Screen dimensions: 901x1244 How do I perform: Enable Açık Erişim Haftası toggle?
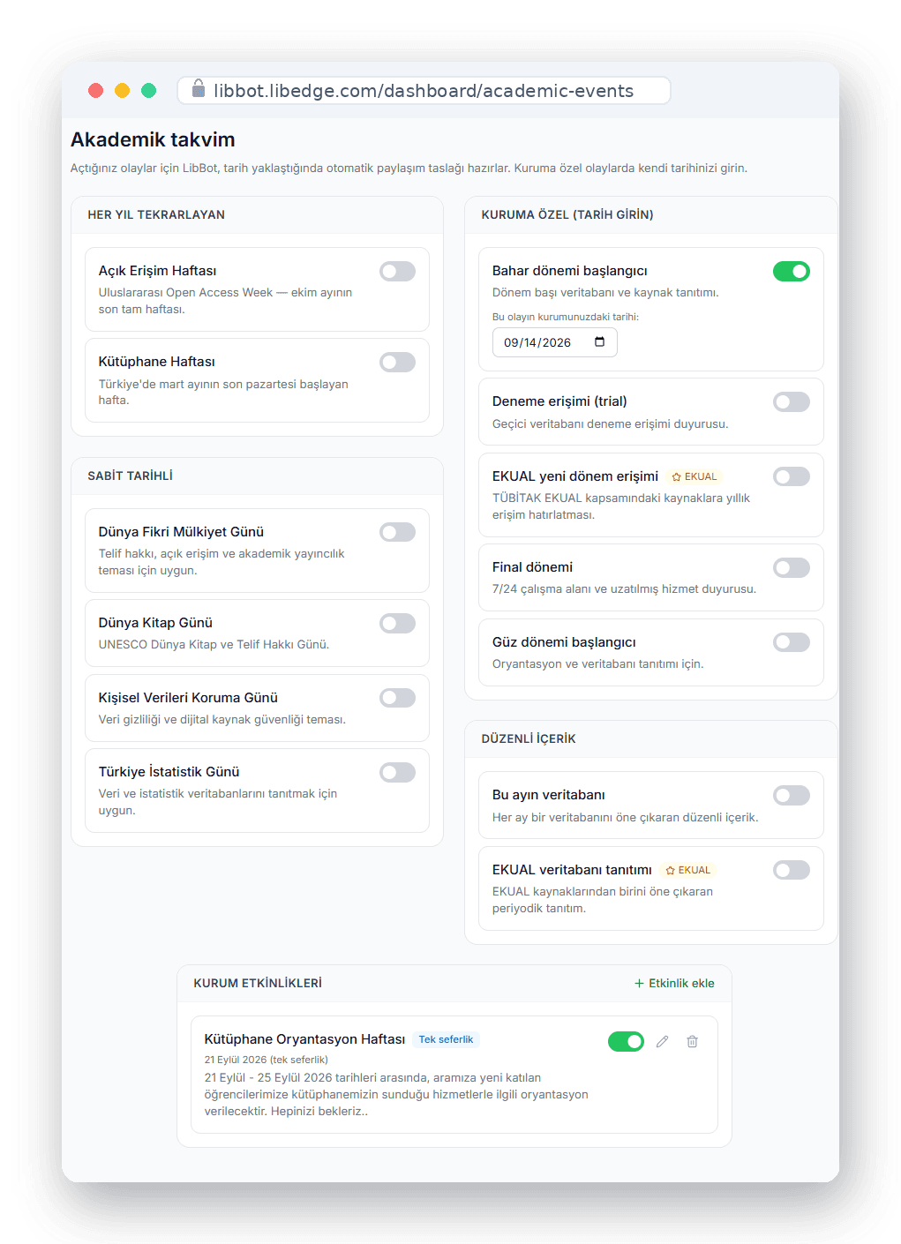[x=397, y=272]
